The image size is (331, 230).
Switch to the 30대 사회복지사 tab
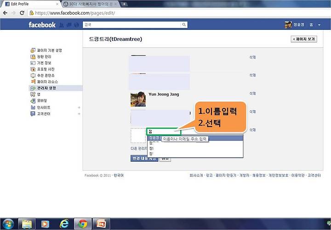point(91,4)
